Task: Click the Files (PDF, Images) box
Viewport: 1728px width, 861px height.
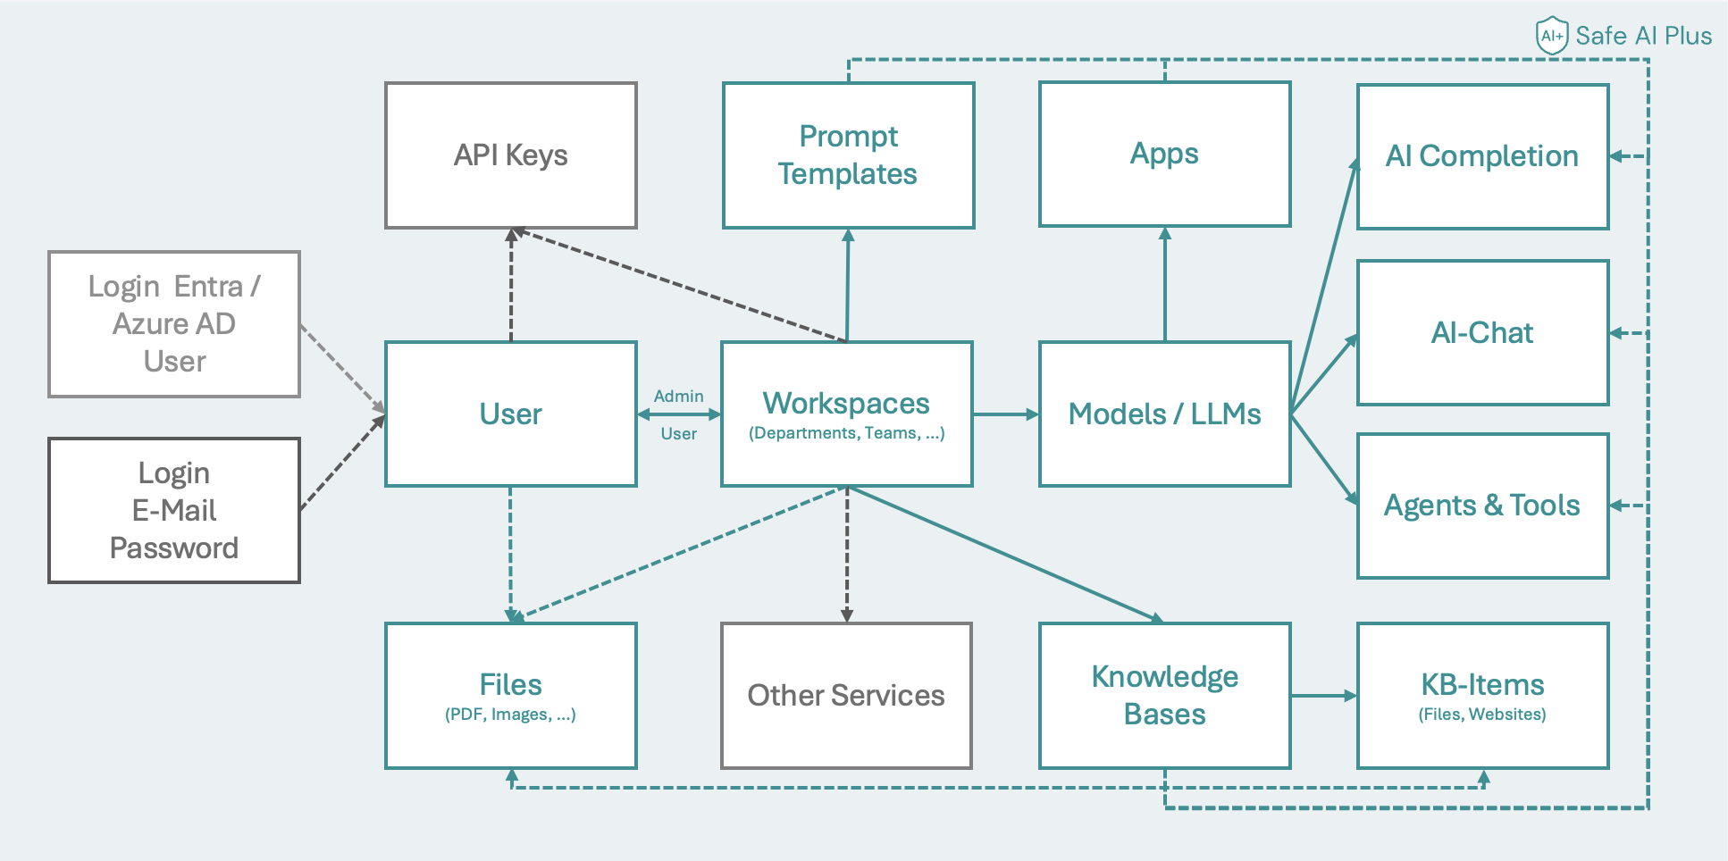Action: click(510, 695)
